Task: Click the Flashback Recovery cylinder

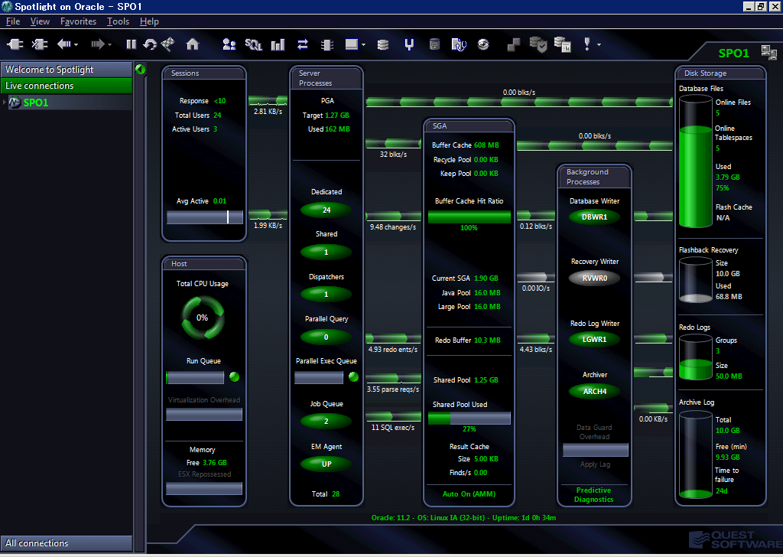Action: click(x=695, y=280)
